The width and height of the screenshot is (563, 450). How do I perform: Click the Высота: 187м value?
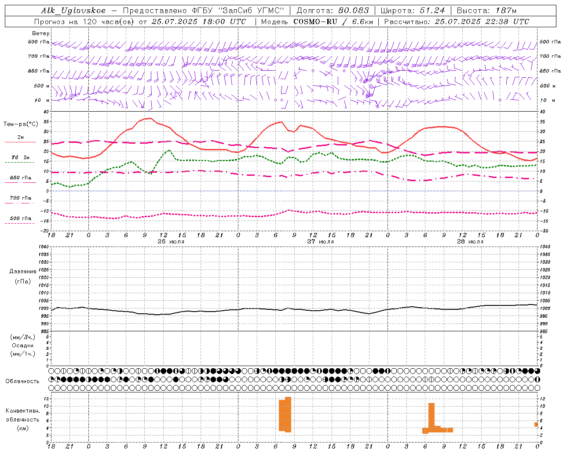[486, 11]
